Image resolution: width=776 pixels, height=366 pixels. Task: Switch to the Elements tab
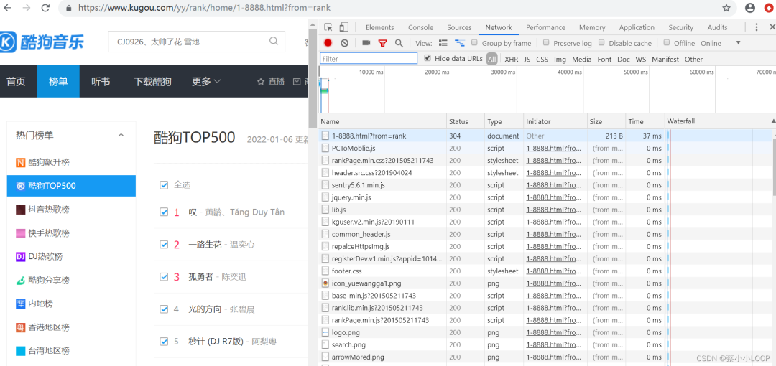pyautogui.click(x=379, y=27)
